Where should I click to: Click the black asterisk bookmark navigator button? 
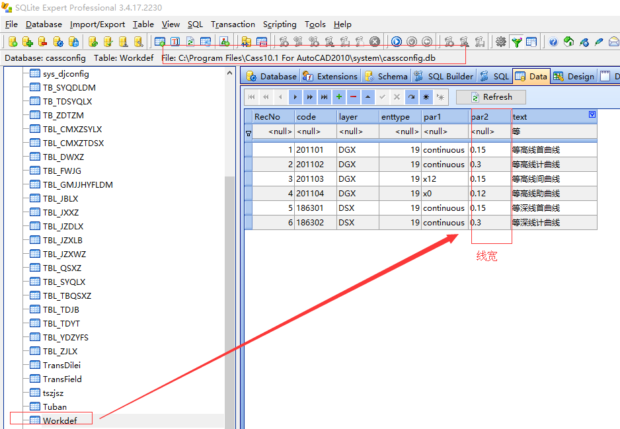[426, 97]
